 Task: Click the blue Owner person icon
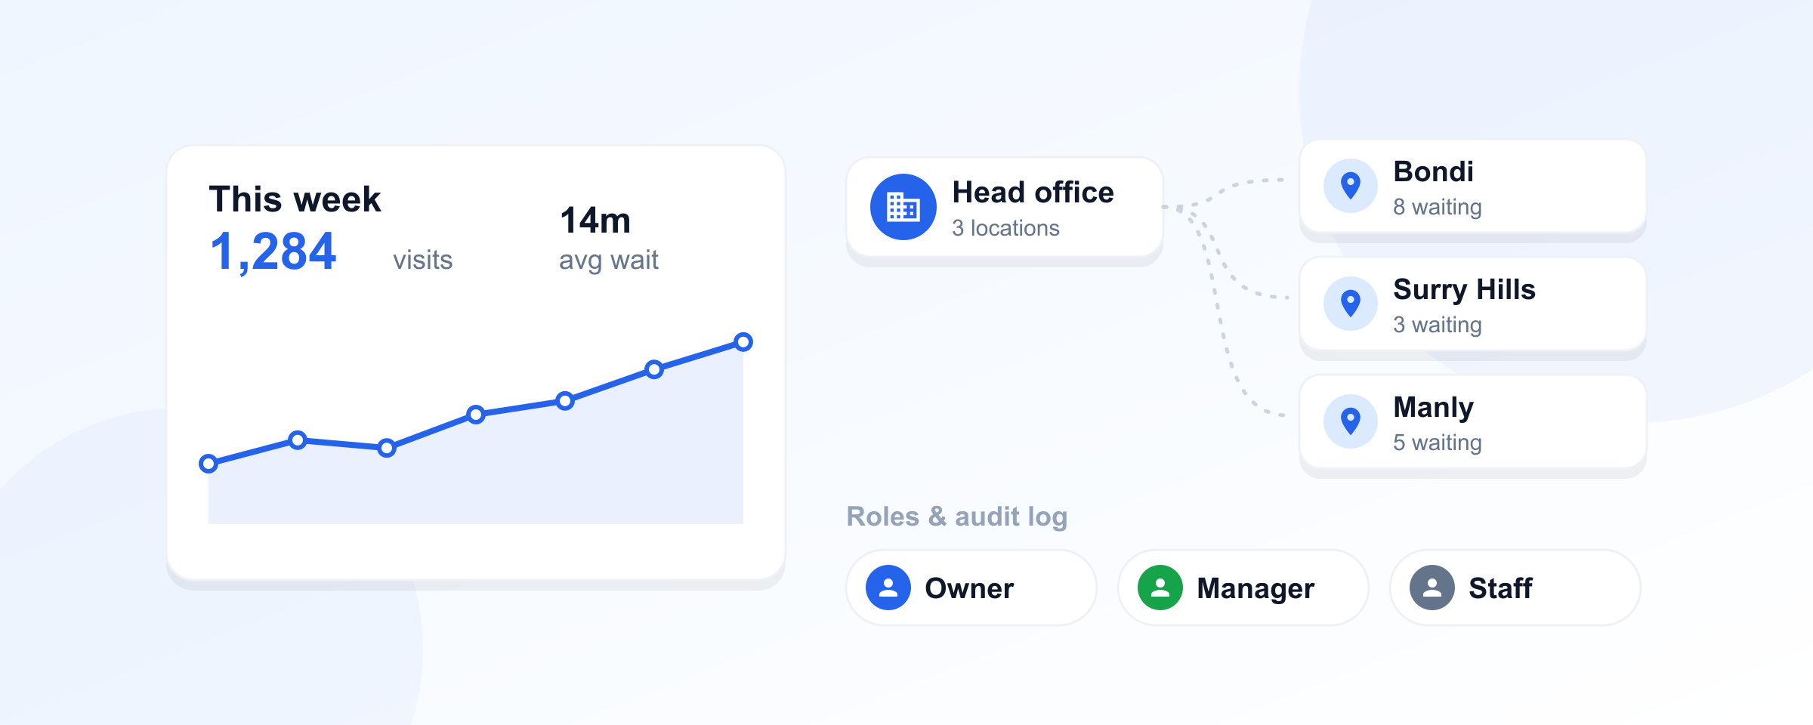888,588
